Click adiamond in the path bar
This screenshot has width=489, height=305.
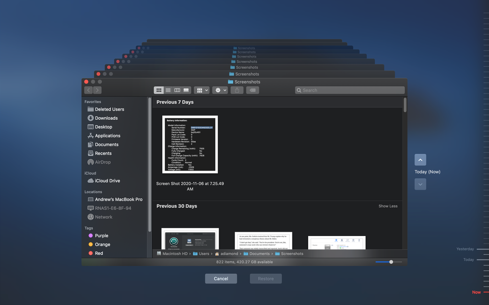(x=226, y=254)
